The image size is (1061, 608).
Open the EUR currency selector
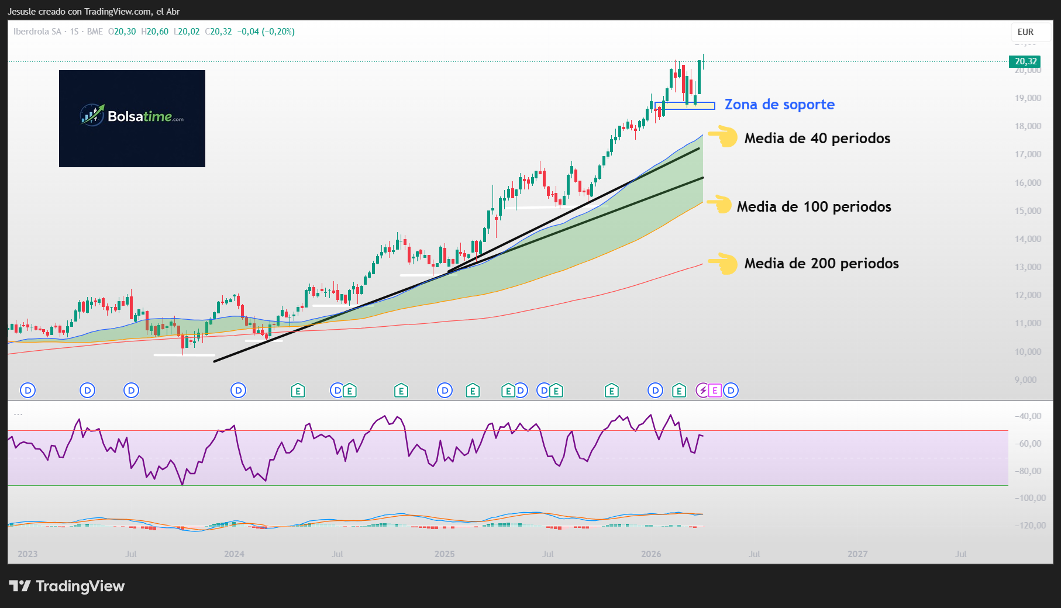(x=1025, y=32)
